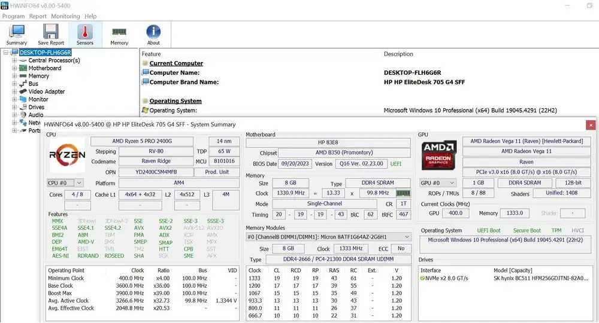Screen dimensions: 599x323
Task: Click the Bus tree icon
Action: click(23, 84)
